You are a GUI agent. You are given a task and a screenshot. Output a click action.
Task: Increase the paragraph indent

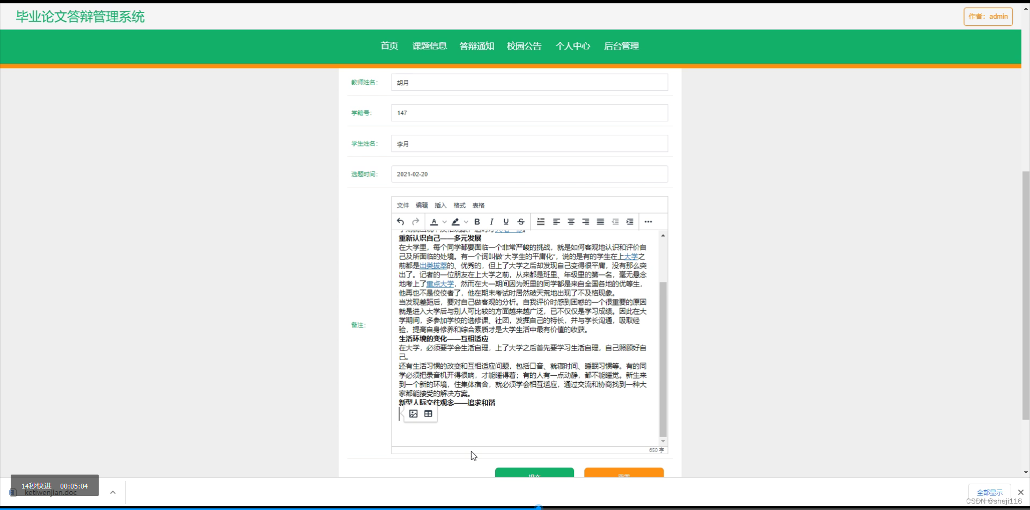pos(630,222)
